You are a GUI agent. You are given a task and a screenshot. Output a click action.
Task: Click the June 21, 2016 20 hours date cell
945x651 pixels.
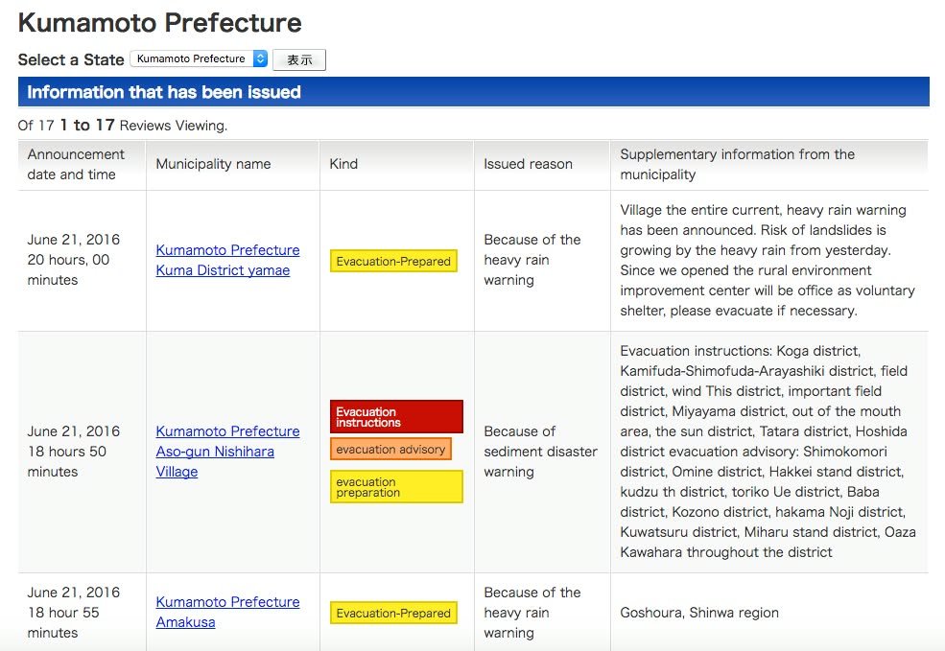point(74,260)
